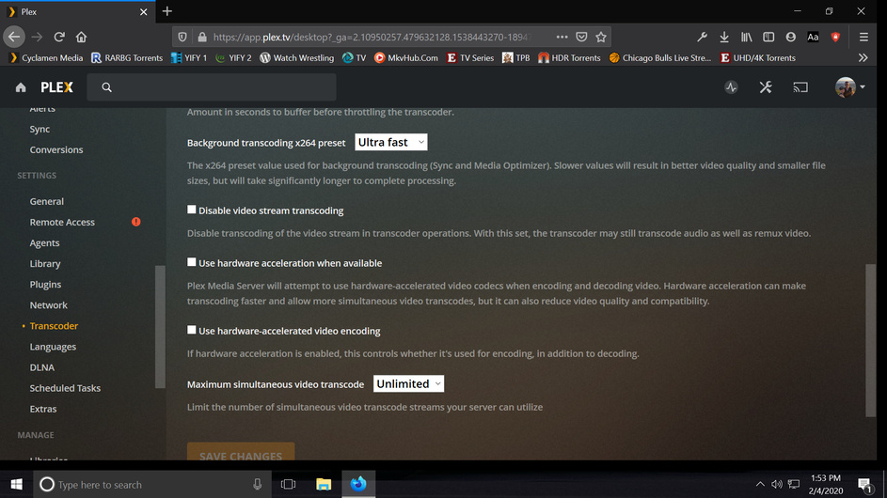Screen dimensions: 887x498
Task: Open Firefox account icon
Action: point(791,37)
